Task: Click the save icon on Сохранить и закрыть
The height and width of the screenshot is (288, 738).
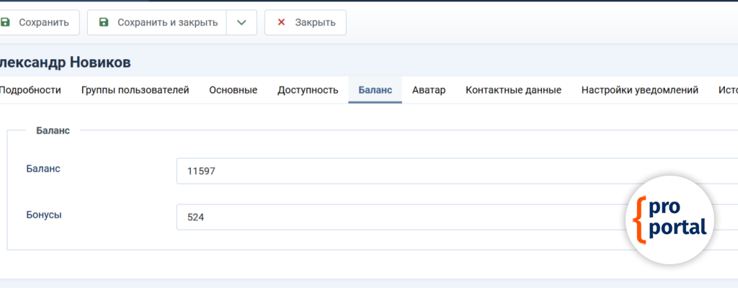Action: [x=104, y=22]
